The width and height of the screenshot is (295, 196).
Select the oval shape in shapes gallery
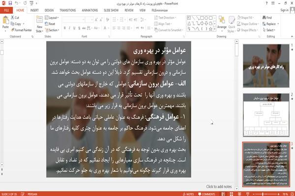point(206,18)
